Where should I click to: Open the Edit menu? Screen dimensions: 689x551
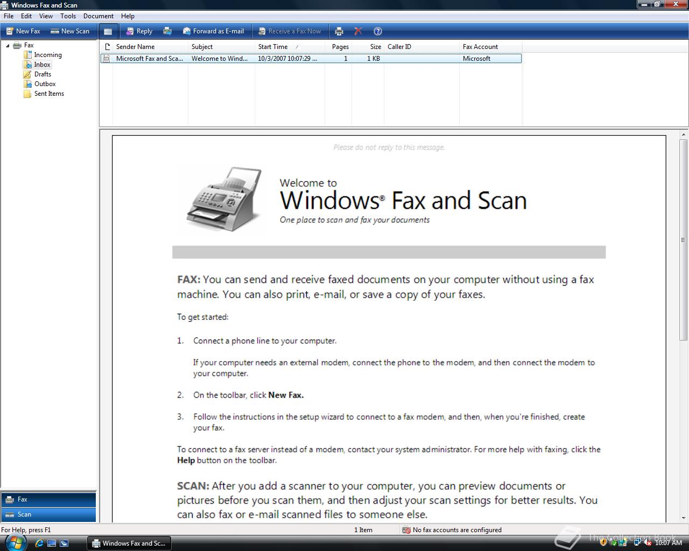coord(26,16)
